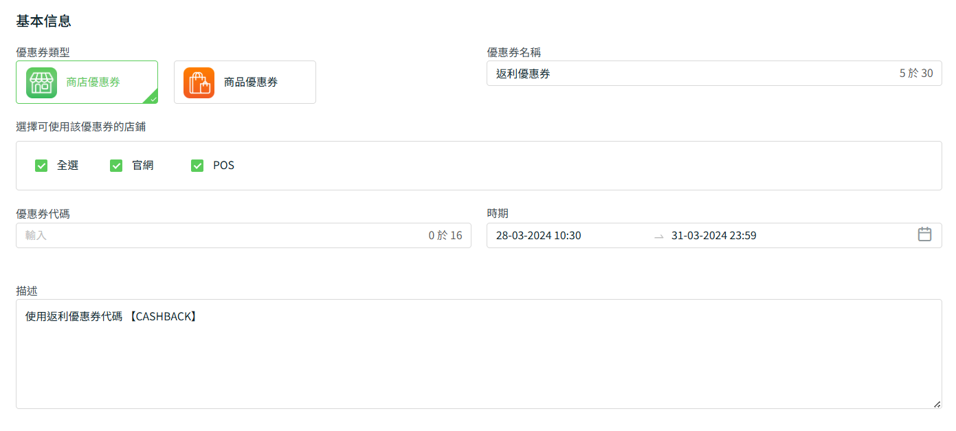Open start date picker showing 28-03-2024 10:30
The width and height of the screenshot is (956, 431).
click(538, 236)
